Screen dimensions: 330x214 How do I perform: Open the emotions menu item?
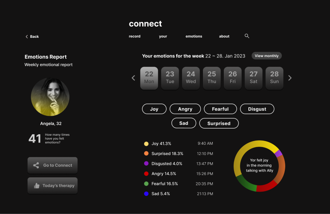(x=194, y=36)
